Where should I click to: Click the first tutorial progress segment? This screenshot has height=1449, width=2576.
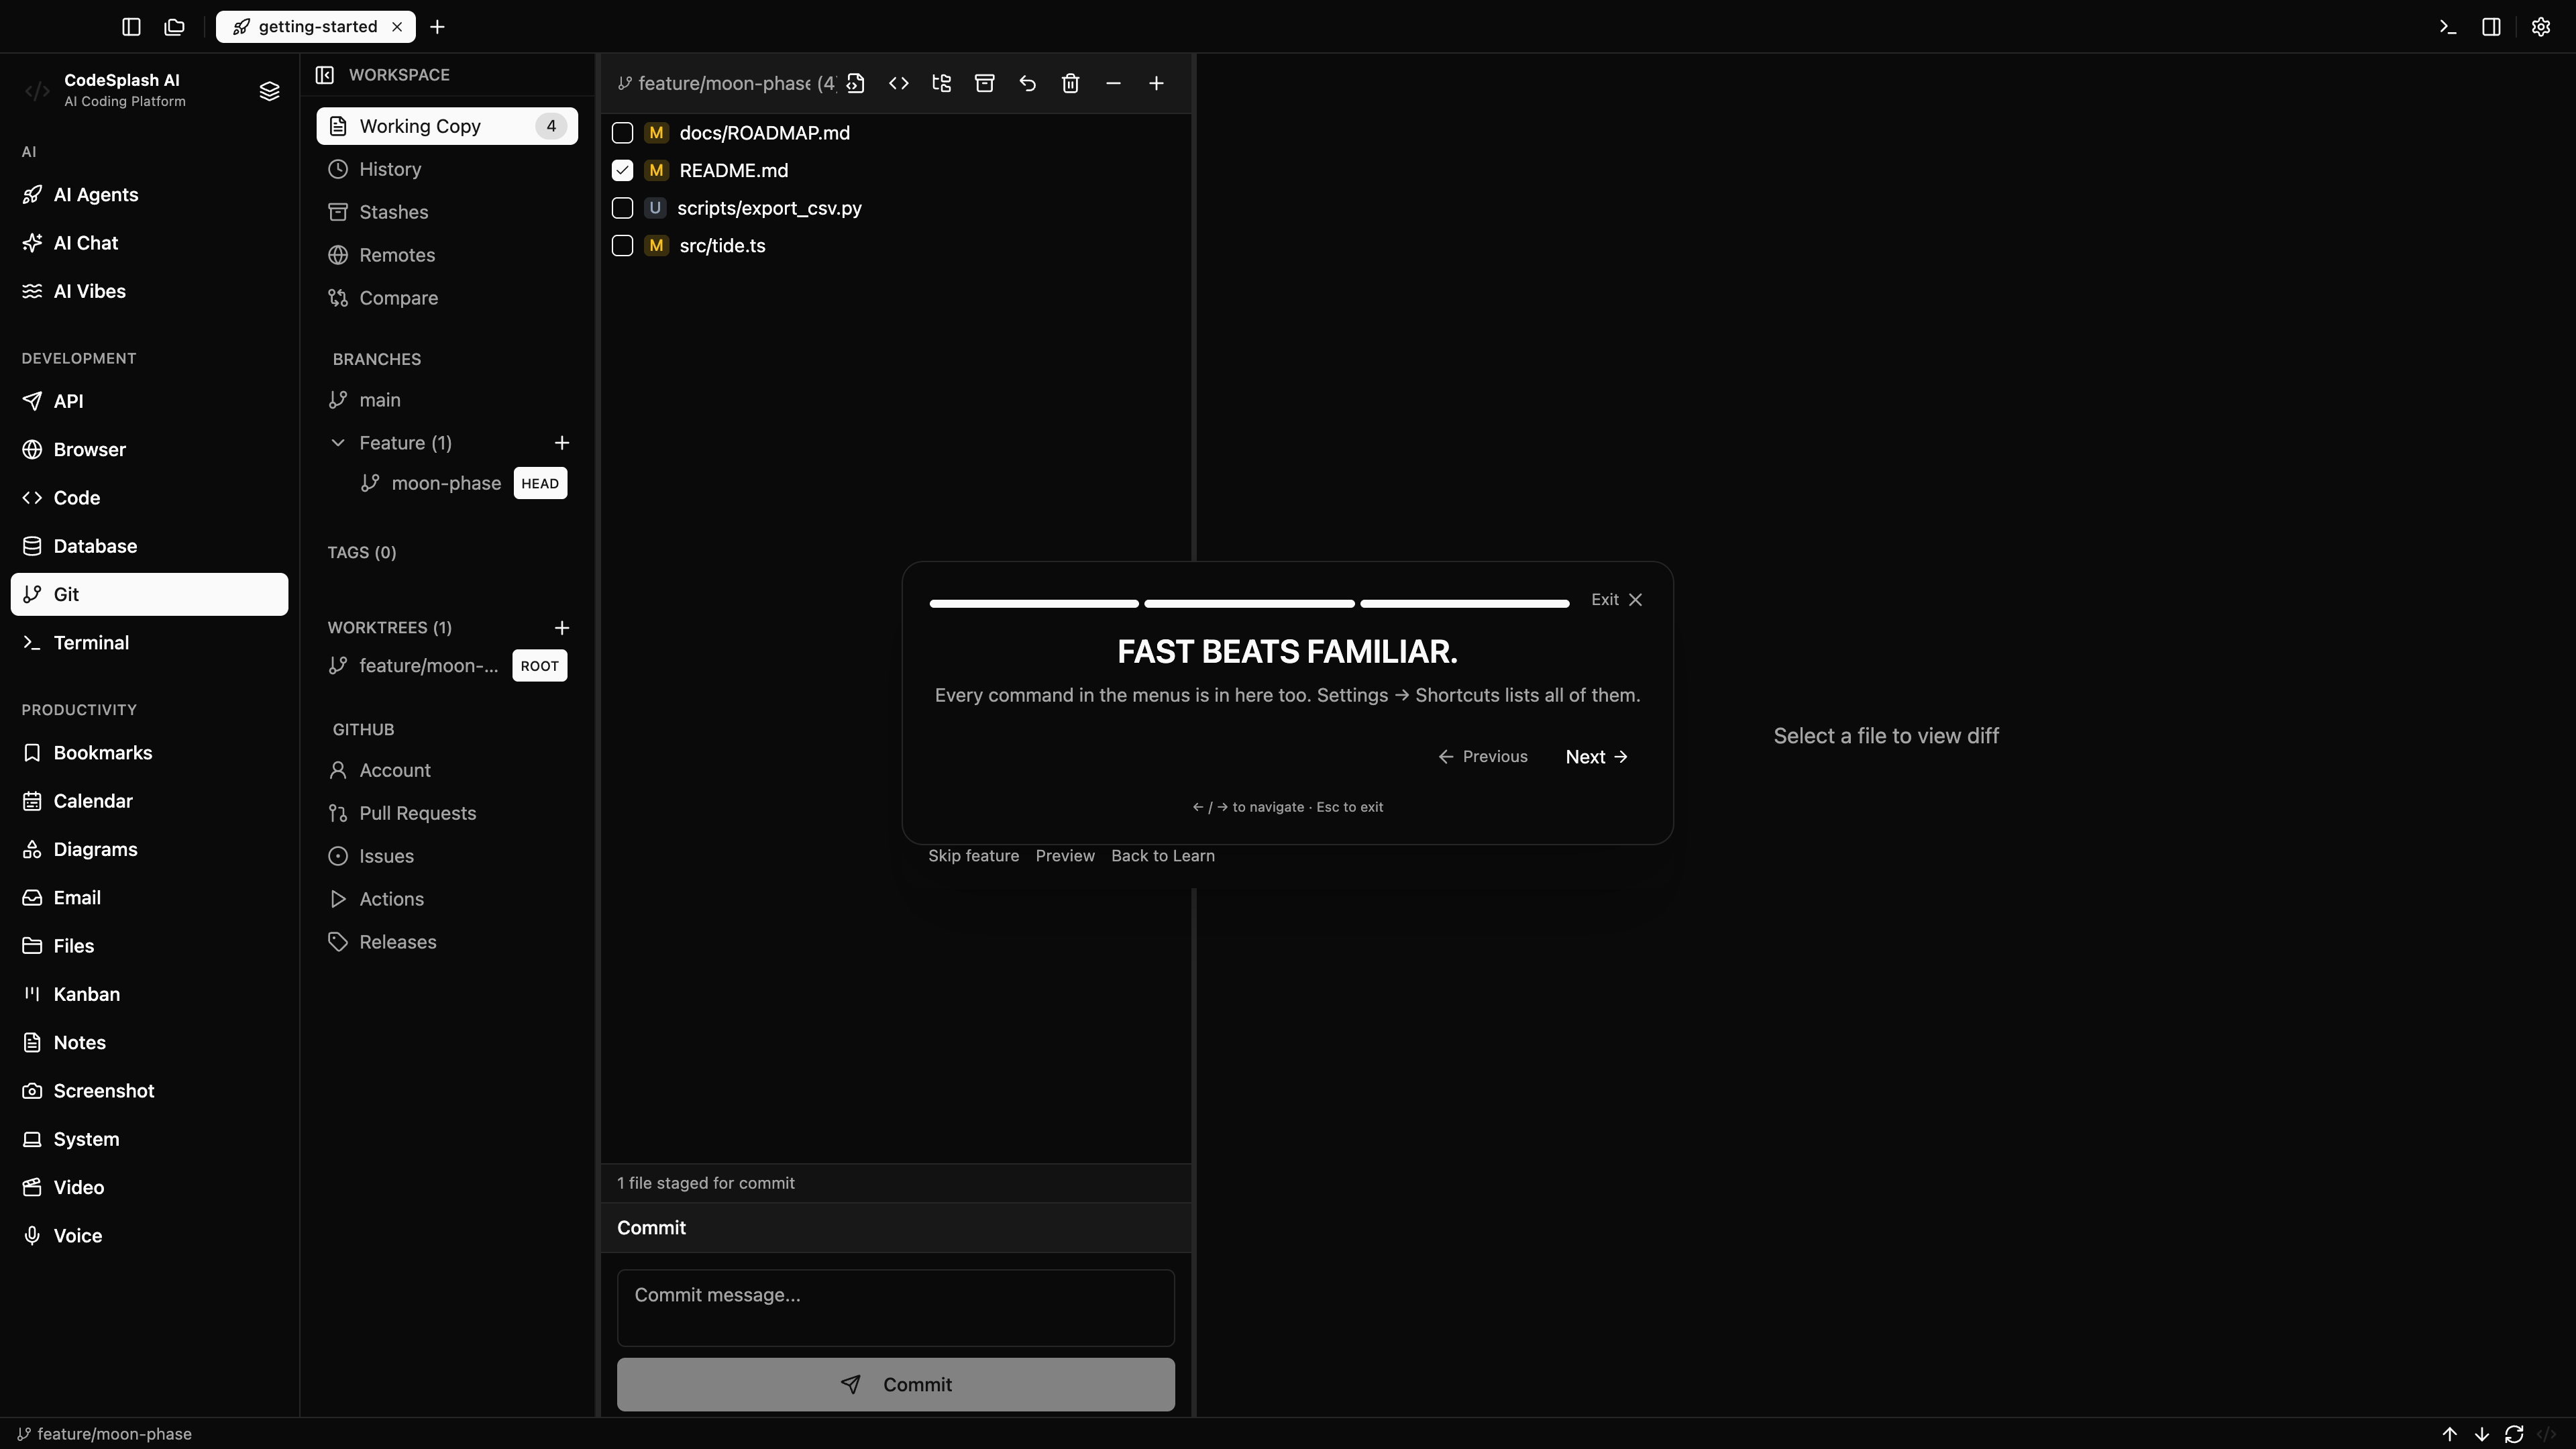pyautogui.click(x=1034, y=603)
